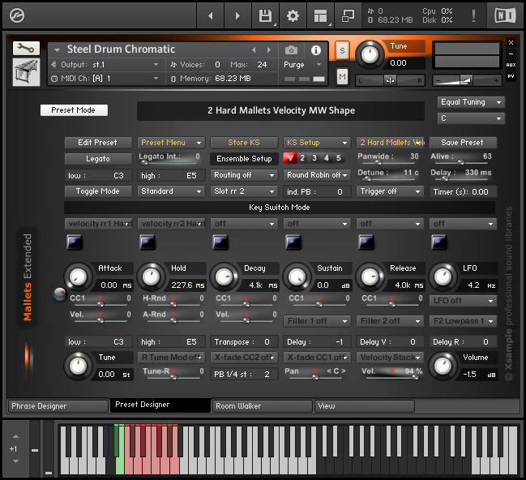Toggle the Mute M button

pos(342,77)
